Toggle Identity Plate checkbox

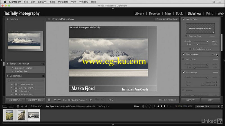click(x=183, y=19)
